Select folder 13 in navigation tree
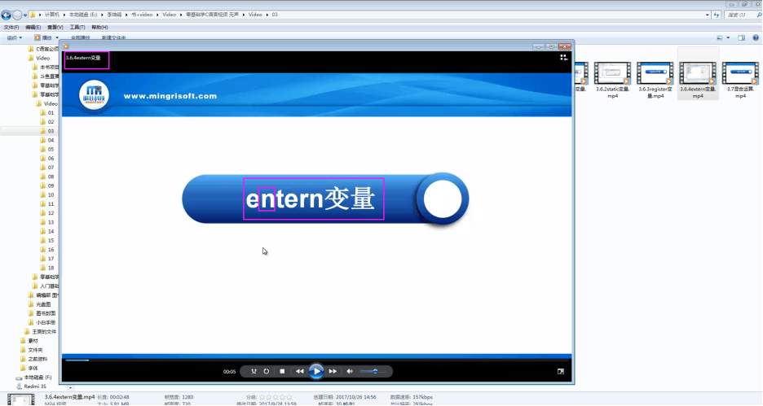Screen dimensions: 763x406 tap(51, 222)
